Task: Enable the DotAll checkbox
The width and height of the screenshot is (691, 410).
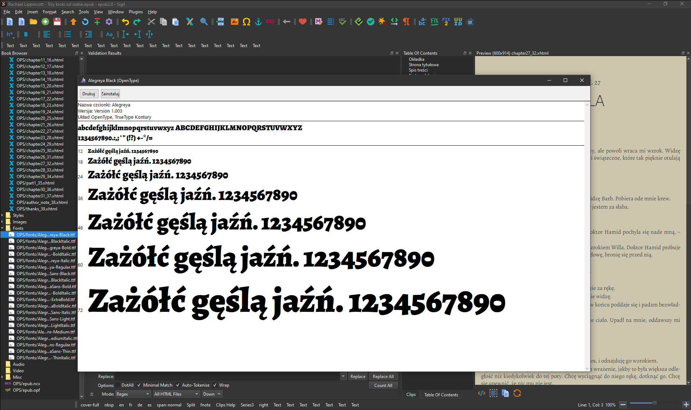Action: point(118,385)
